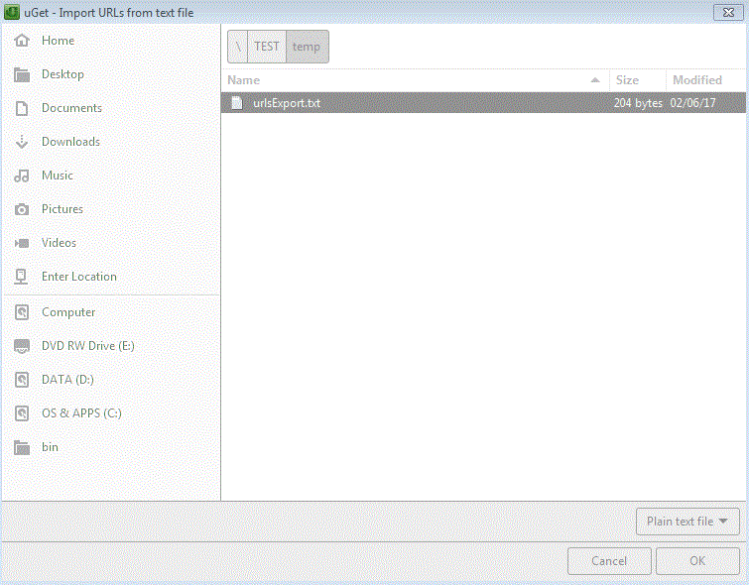This screenshot has height=585, width=749.
Task: Click the DATA (D:) drive icon
Action: [22, 380]
